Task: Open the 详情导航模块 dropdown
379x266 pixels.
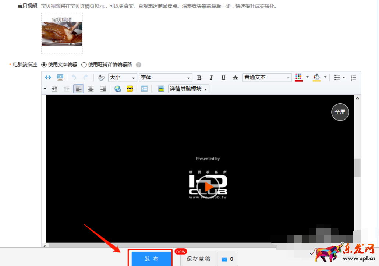Action: pyautogui.click(x=188, y=89)
